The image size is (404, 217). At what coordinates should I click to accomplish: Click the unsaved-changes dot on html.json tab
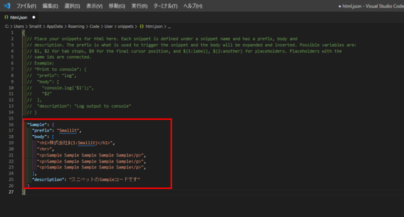tap(34, 17)
